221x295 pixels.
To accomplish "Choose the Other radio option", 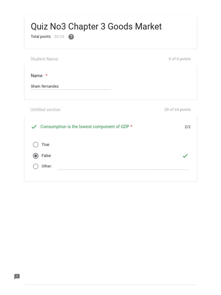I will (x=36, y=166).
